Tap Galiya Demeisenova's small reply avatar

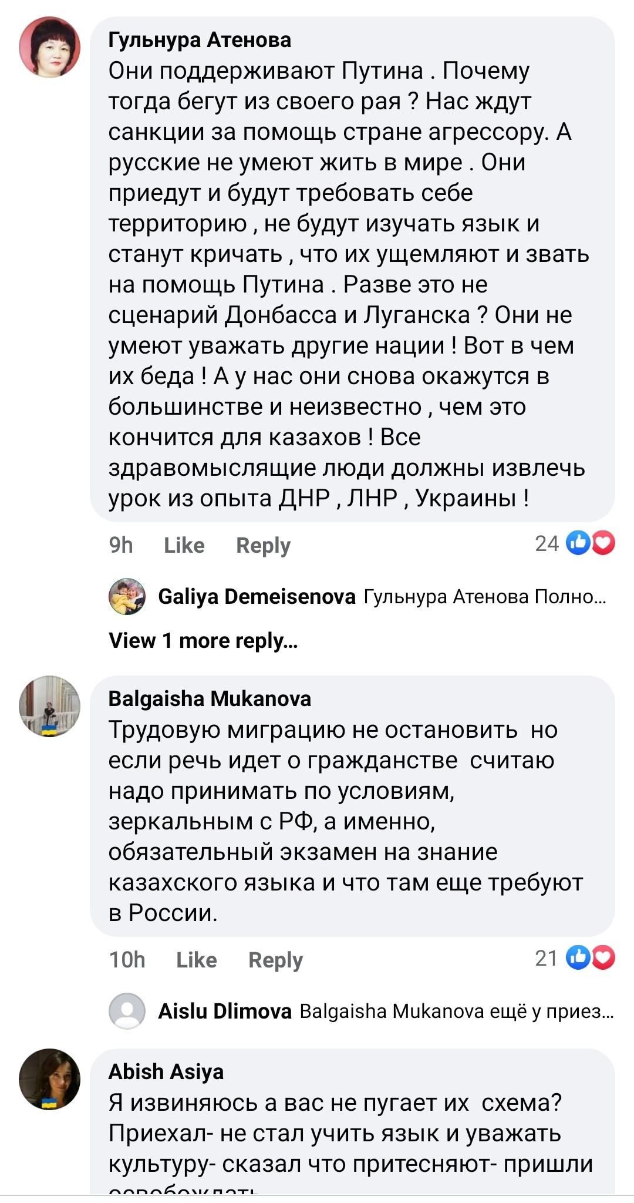point(127,597)
